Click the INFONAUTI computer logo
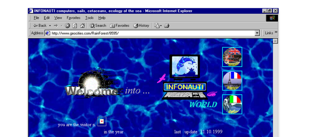 (185, 77)
